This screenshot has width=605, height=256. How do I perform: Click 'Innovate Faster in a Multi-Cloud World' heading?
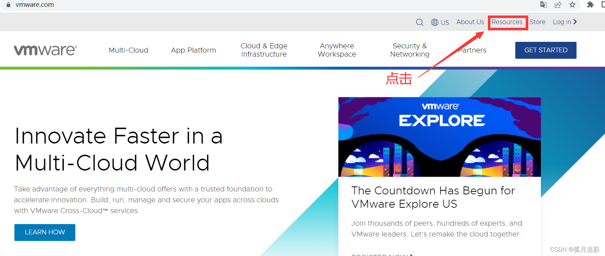(119, 149)
